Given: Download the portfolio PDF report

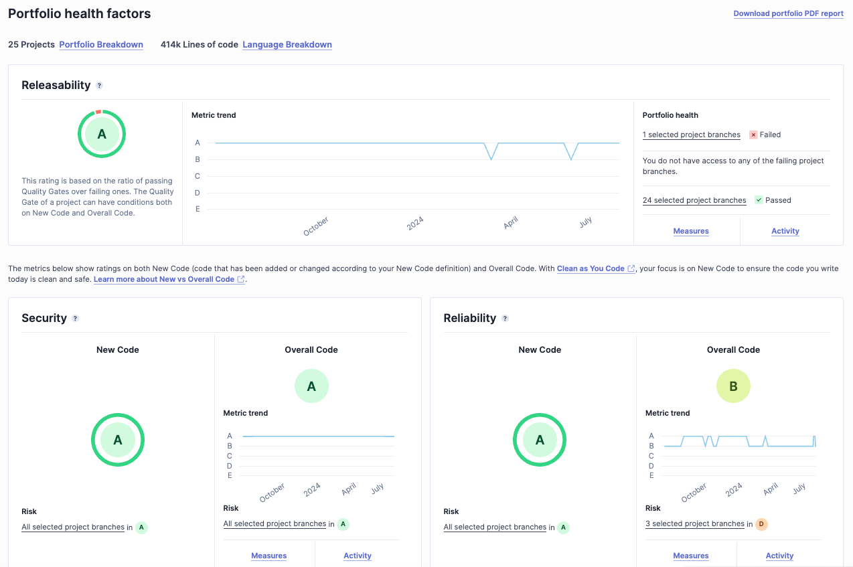Looking at the screenshot, I should click(788, 13).
